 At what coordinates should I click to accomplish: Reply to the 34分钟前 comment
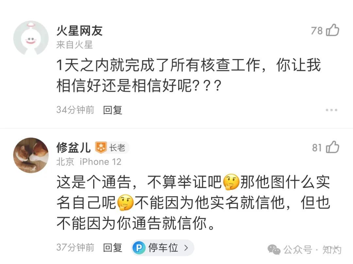tap(113, 110)
